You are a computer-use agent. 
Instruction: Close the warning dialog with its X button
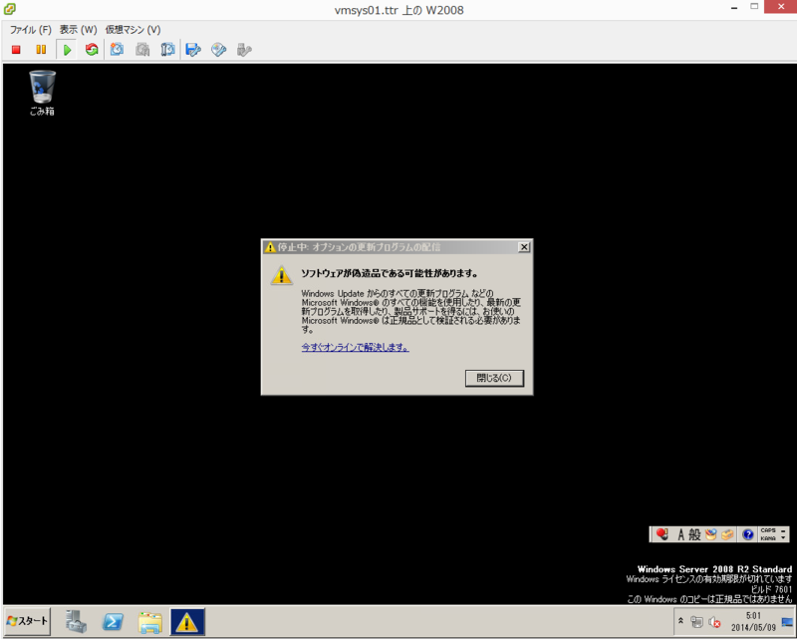point(524,247)
